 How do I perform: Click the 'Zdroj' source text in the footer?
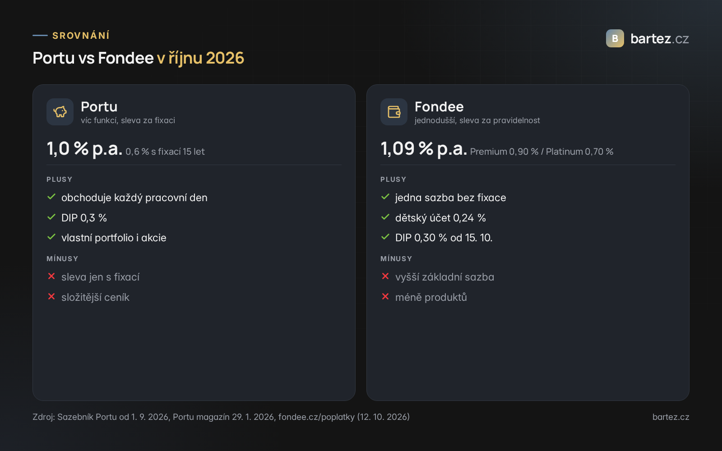[x=221, y=417]
